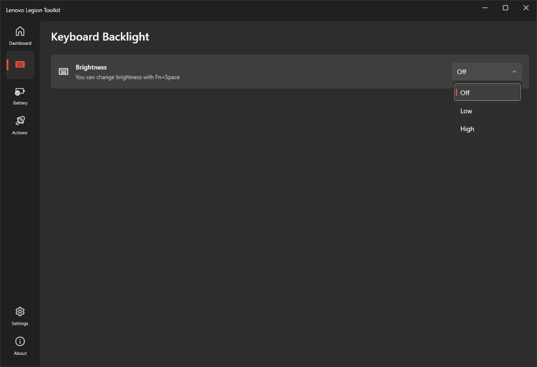This screenshot has height=367, width=537.
Task: Click the keyboard icon beside Brightness
Action: (x=63, y=72)
